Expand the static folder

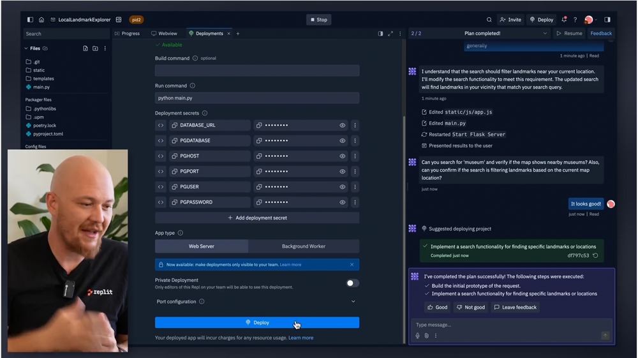[35, 70]
